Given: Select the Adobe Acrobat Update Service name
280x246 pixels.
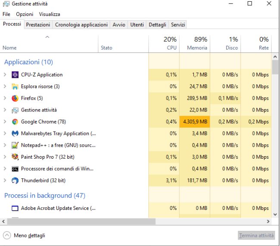Looking at the screenshot, I should [58, 208].
